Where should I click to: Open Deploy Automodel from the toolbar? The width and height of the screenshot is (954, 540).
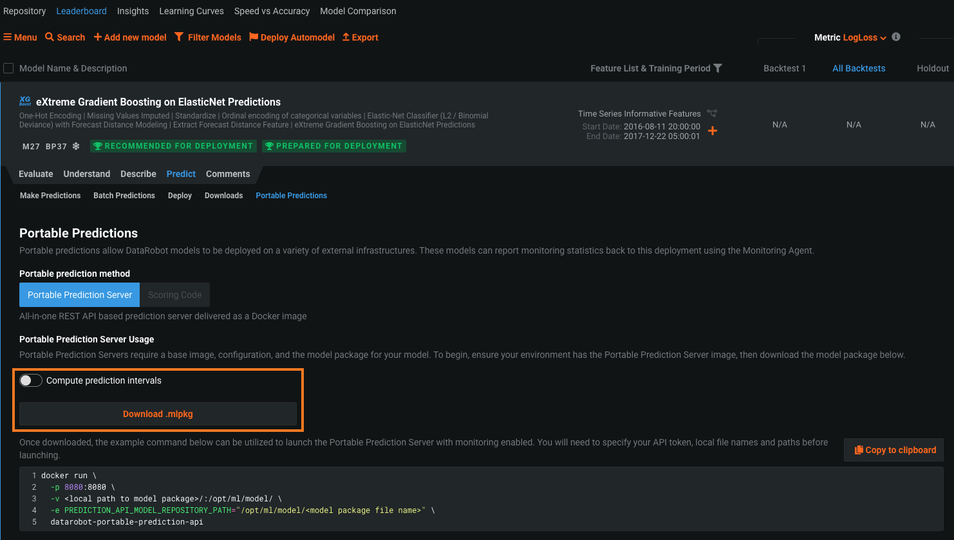(292, 37)
